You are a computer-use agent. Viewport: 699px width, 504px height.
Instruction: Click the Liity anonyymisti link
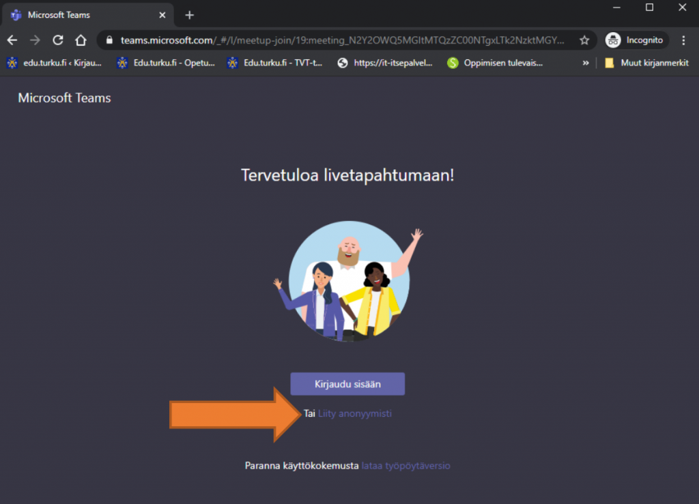click(355, 413)
